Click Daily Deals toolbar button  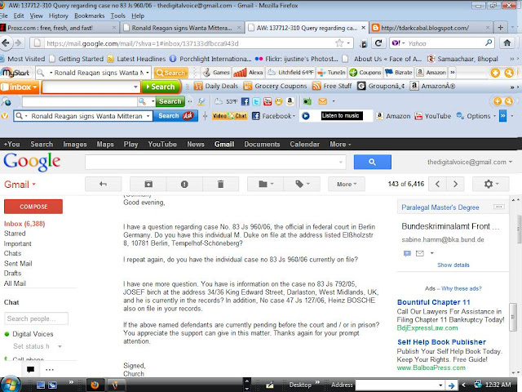pos(216,87)
